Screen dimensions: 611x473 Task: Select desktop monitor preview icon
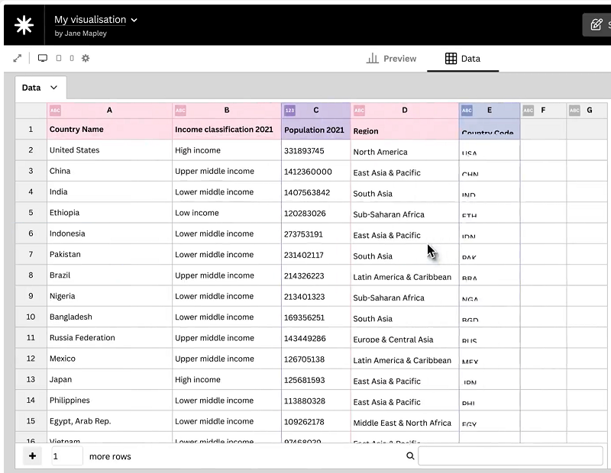point(43,58)
